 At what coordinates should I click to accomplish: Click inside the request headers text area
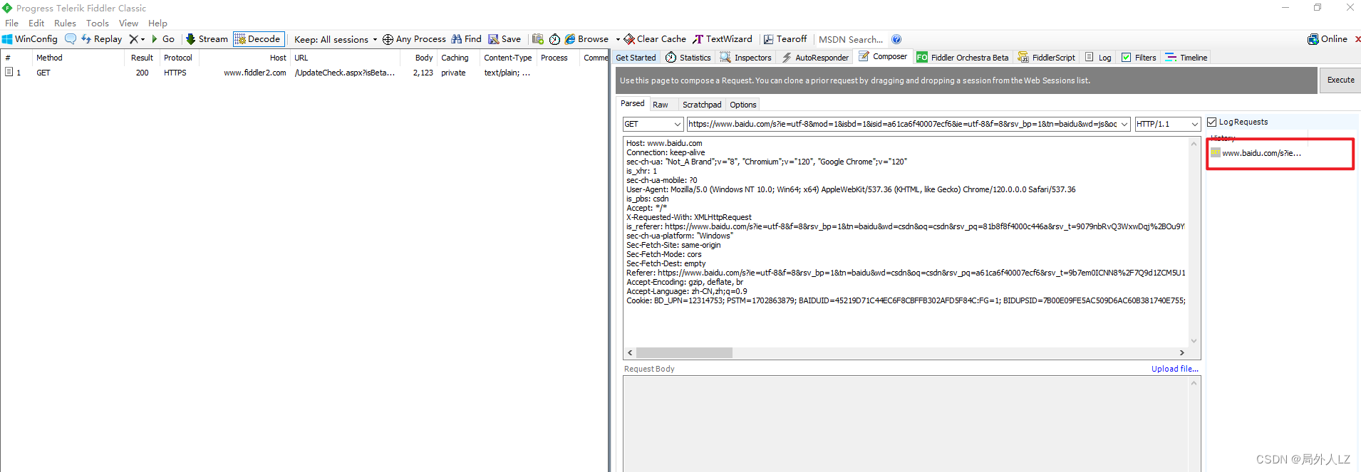tap(905, 242)
